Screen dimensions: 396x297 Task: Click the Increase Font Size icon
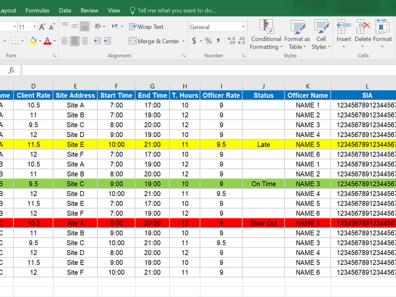[x=42, y=27]
